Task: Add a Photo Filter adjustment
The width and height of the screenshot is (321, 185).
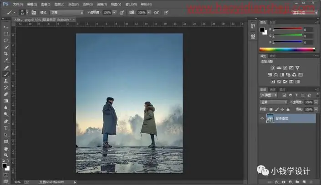Action: [x=288, y=75]
